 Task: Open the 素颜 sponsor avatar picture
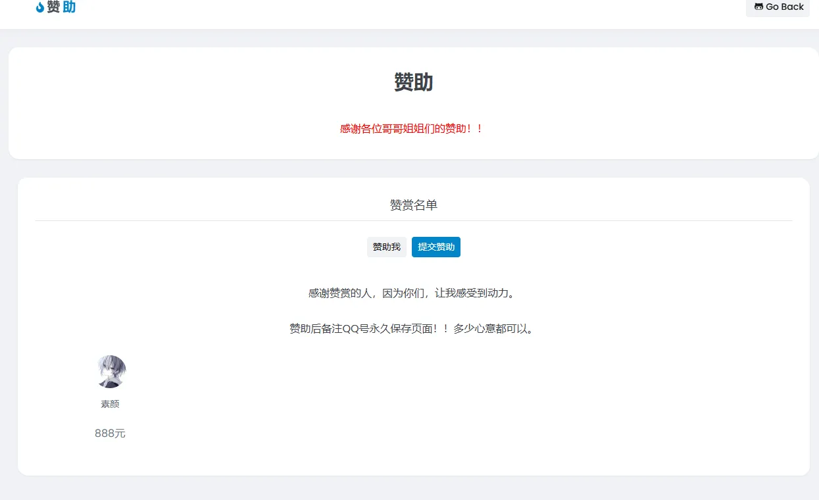[x=110, y=370]
